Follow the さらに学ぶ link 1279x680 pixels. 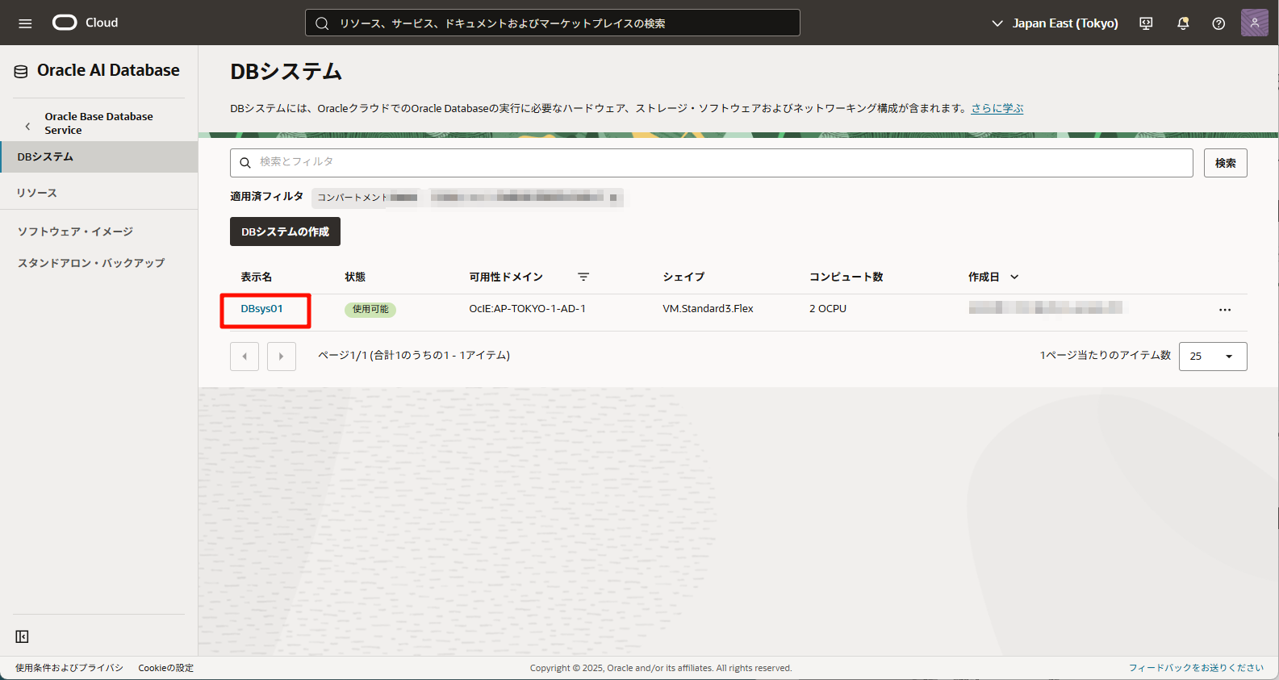[x=997, y=108]
